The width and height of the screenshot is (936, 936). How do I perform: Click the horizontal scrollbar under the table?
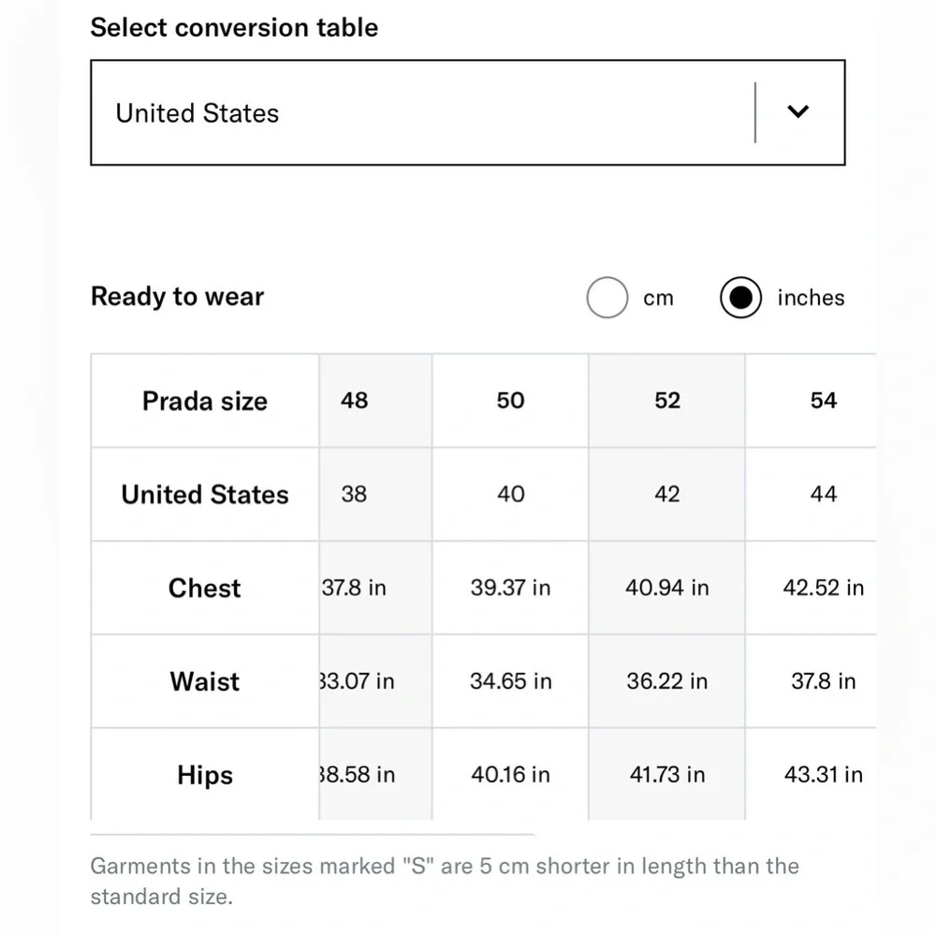[x=313, y=835]
